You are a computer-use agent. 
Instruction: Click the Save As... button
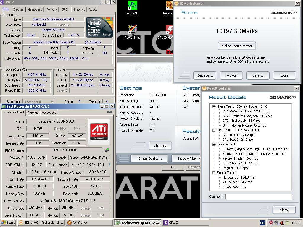(x=205, y=75)
